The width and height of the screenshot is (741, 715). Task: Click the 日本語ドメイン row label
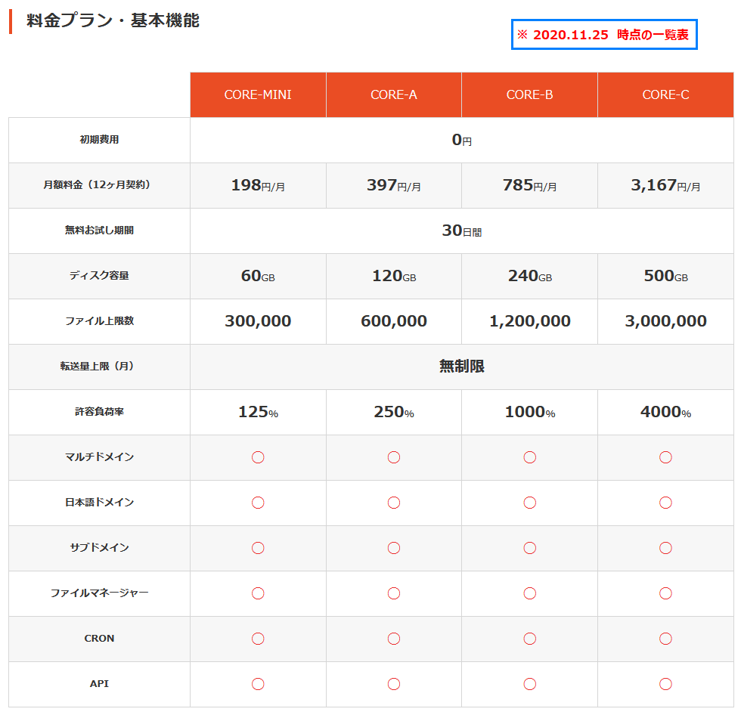[x=99, y=503]
